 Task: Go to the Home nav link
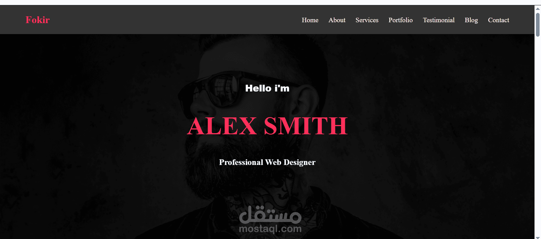point(310,20)
